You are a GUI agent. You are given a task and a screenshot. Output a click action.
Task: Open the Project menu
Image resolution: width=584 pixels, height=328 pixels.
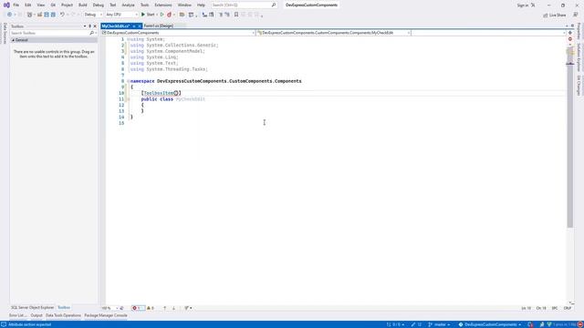(x=67, y=5)
